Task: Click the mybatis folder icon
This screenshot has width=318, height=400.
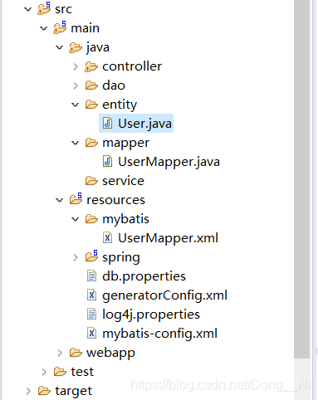Action: [x=91, y=219]
